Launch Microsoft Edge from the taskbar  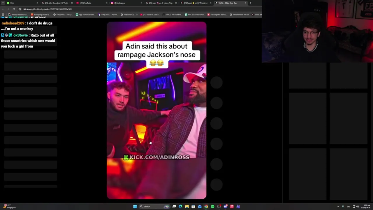click(x=181, y=206)
